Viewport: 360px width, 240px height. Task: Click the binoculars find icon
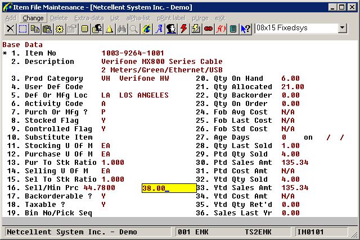click(122, 29)
